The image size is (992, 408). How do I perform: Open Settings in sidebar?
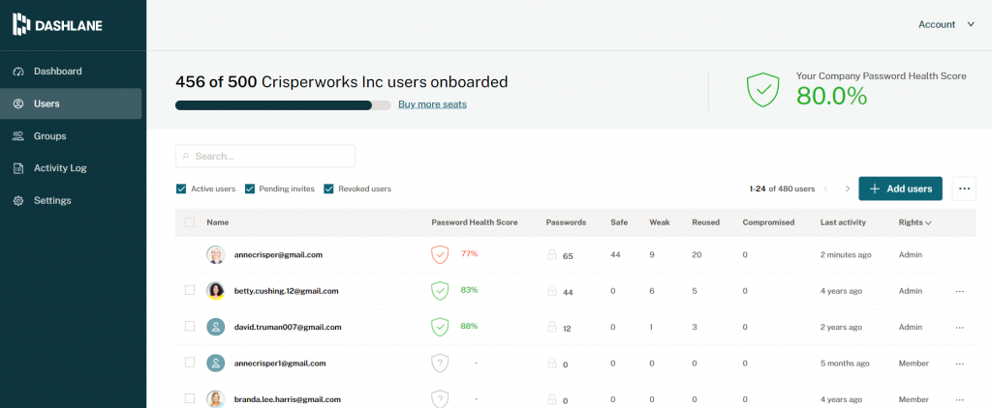71,201
